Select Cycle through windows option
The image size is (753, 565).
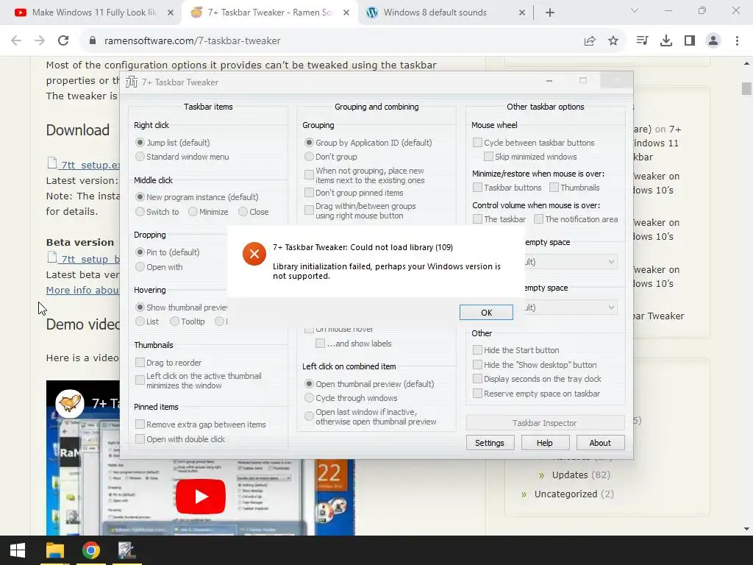309,398
